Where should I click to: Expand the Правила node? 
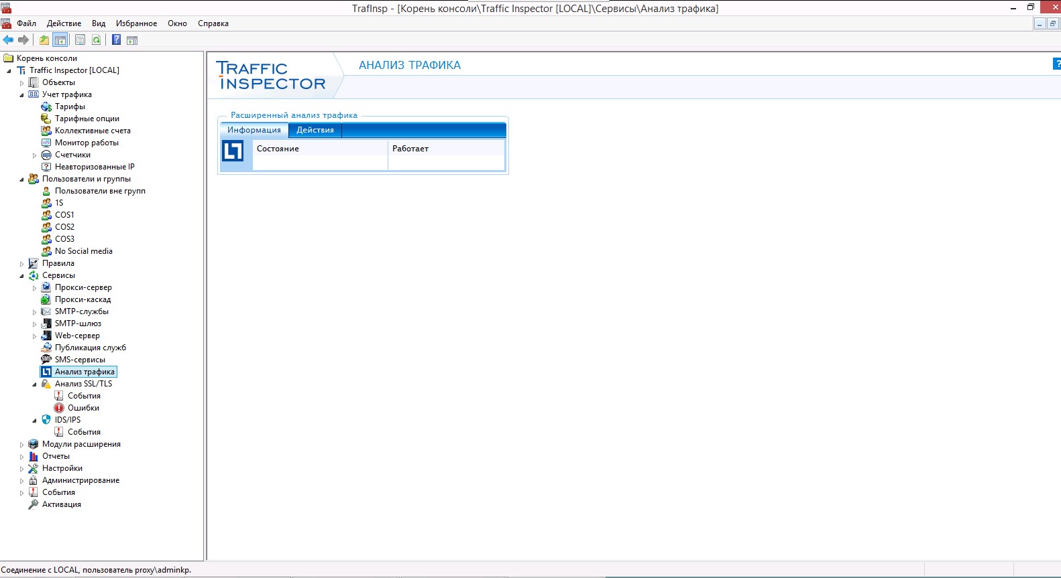21,264
